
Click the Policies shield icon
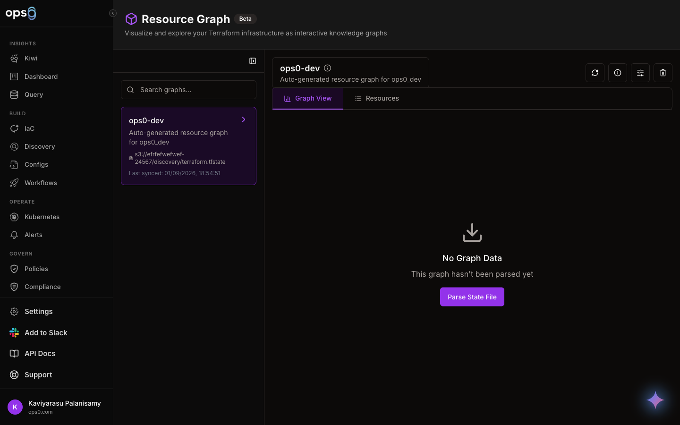coord(14,269)
